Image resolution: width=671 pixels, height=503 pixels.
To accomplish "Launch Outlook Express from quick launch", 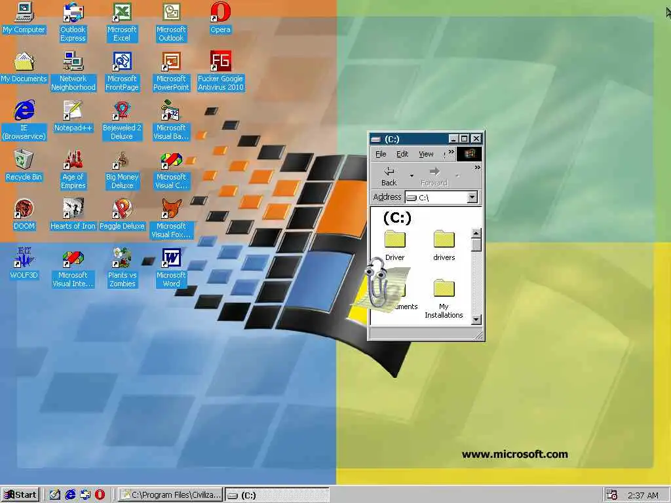I will point(85,495).
